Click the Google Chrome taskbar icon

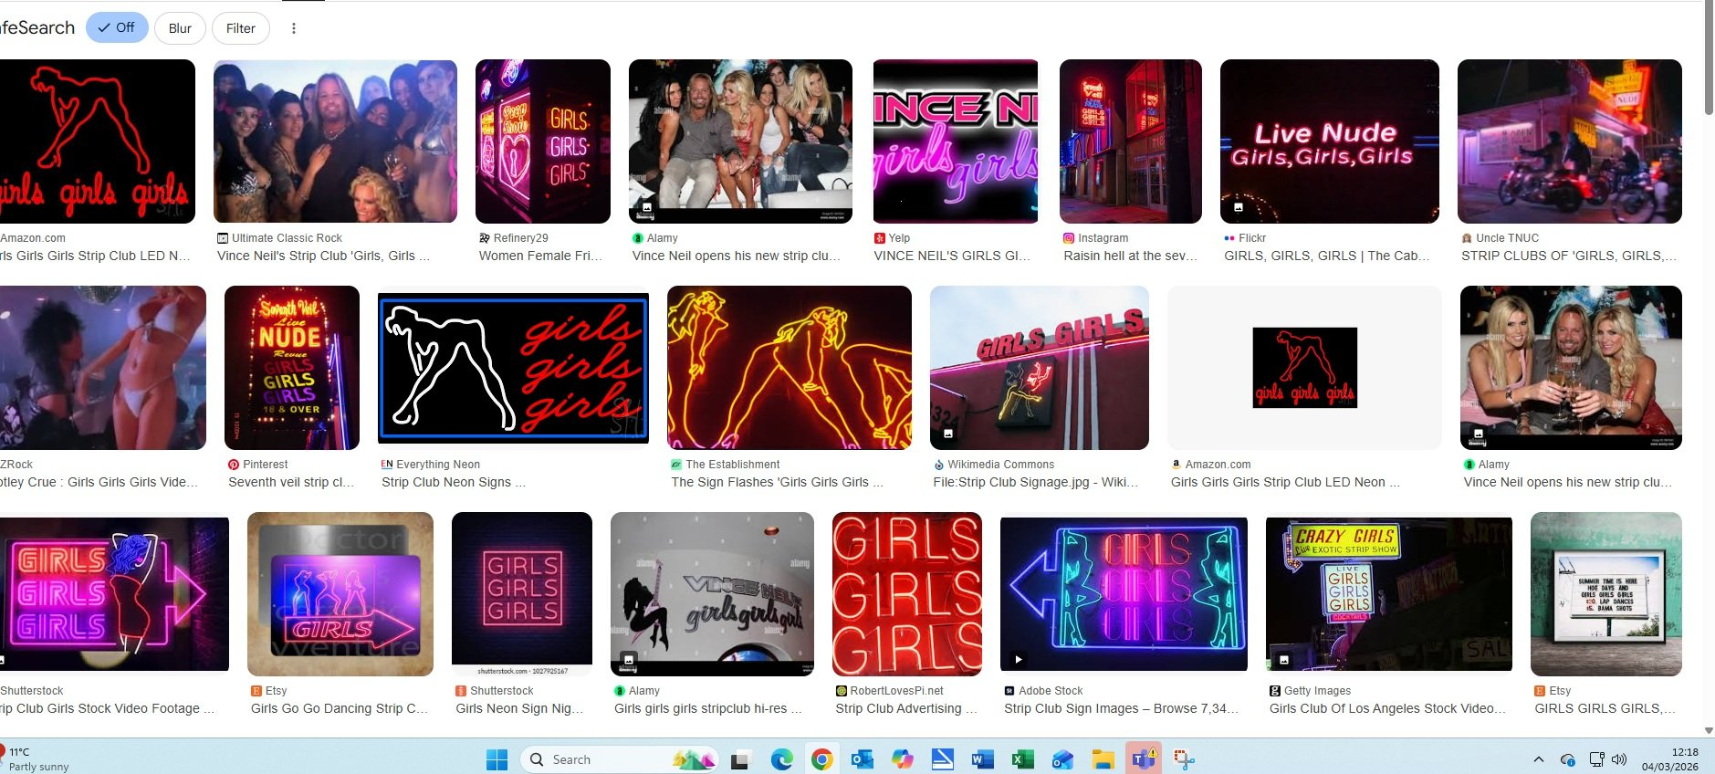821,759
